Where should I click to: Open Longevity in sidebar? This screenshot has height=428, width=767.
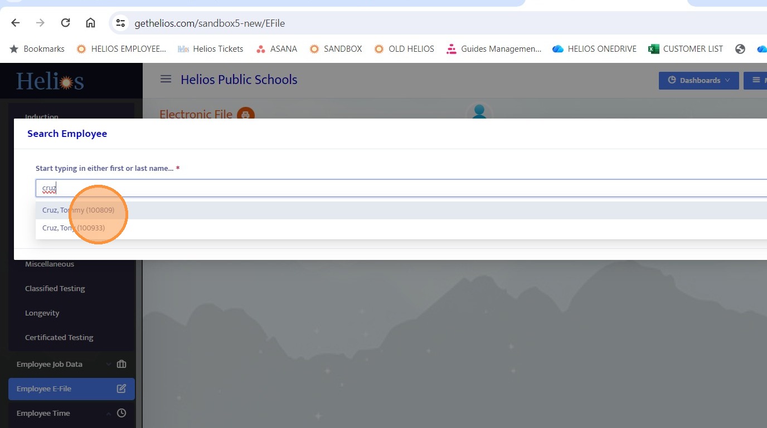coord(42,313)
